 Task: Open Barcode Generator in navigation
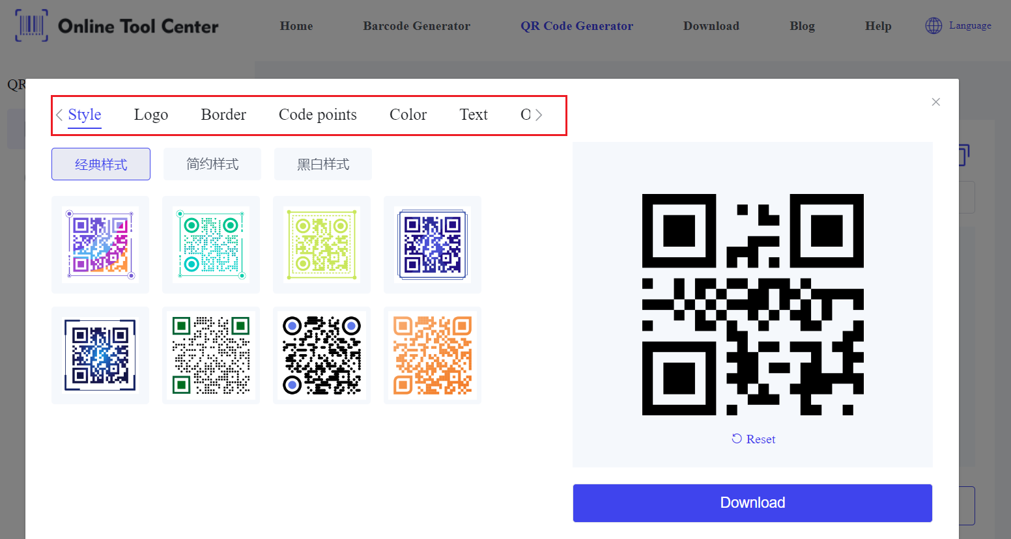417,26
